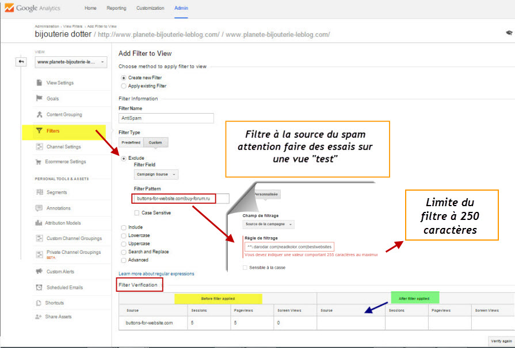Open Scheduled Emails in the sidebar
The height and width of the screenshot is (348, 515).
coord(64,287)
